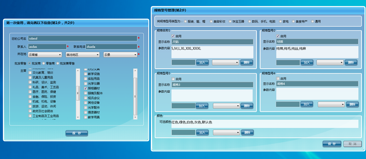Click 加入 in 规格名称1 group
The width and height of the screenshot is (366, 159).
click(x=202, y=63)
